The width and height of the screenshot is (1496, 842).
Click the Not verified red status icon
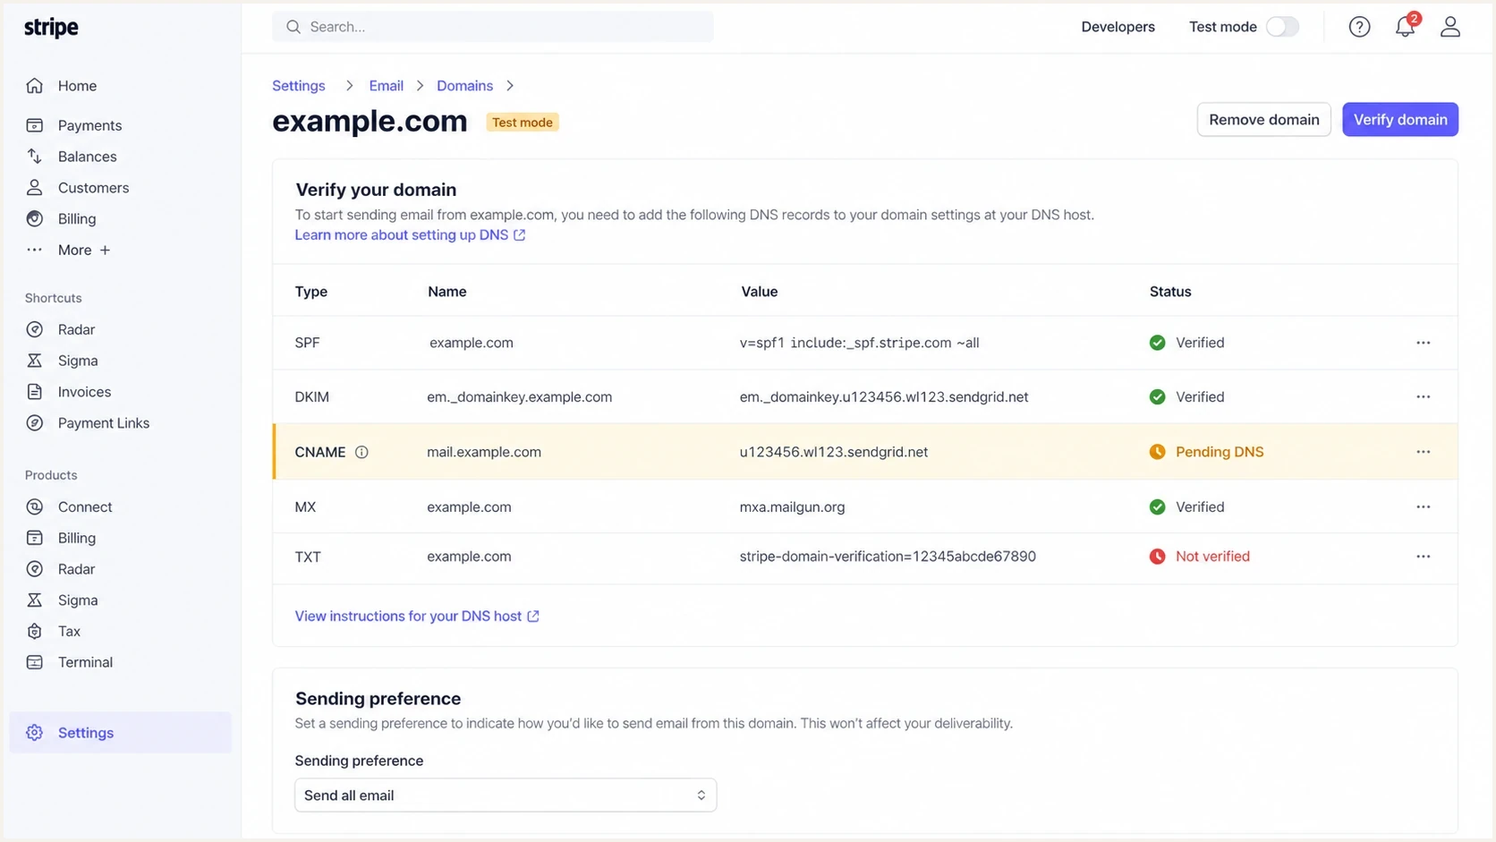[x=1157, y=557]
